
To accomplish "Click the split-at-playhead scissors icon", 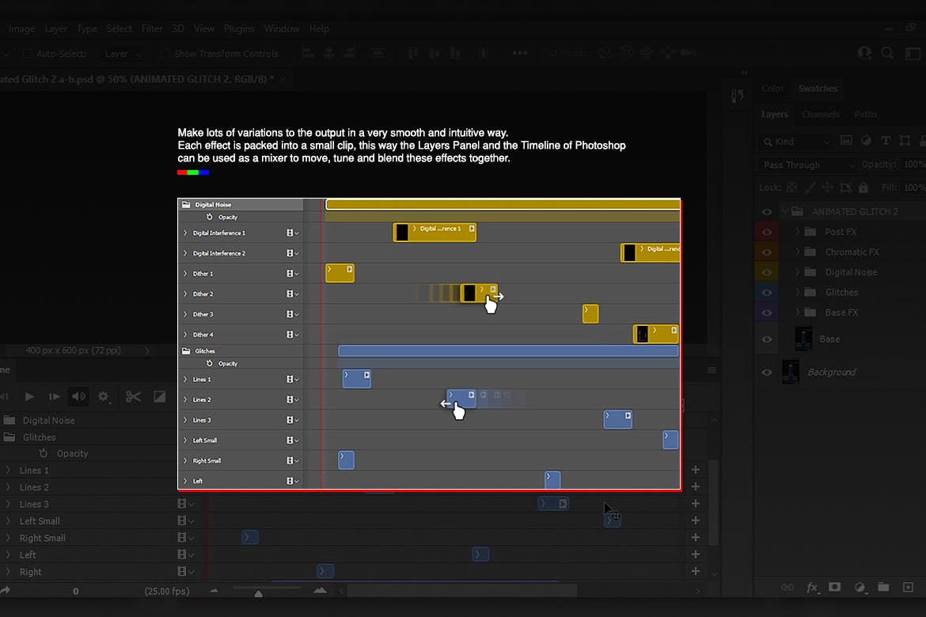I will click(x=133, y=396).
